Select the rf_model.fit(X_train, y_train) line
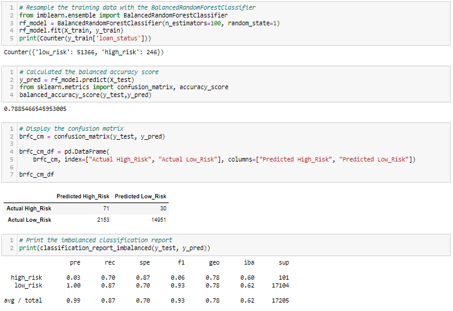453x311 pixels. (71, 30)
